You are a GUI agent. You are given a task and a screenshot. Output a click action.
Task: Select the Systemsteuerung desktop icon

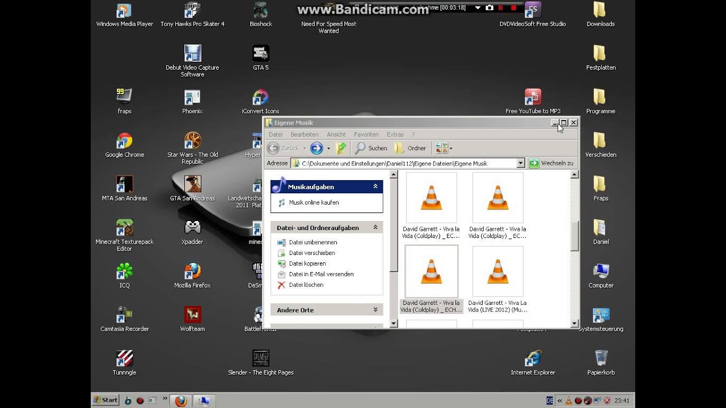[x=601, y=320]
